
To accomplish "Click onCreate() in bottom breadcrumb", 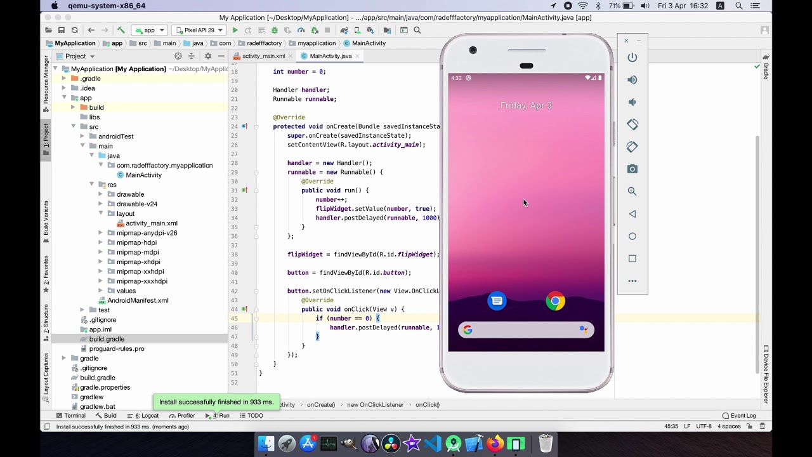I will (321, 404).
